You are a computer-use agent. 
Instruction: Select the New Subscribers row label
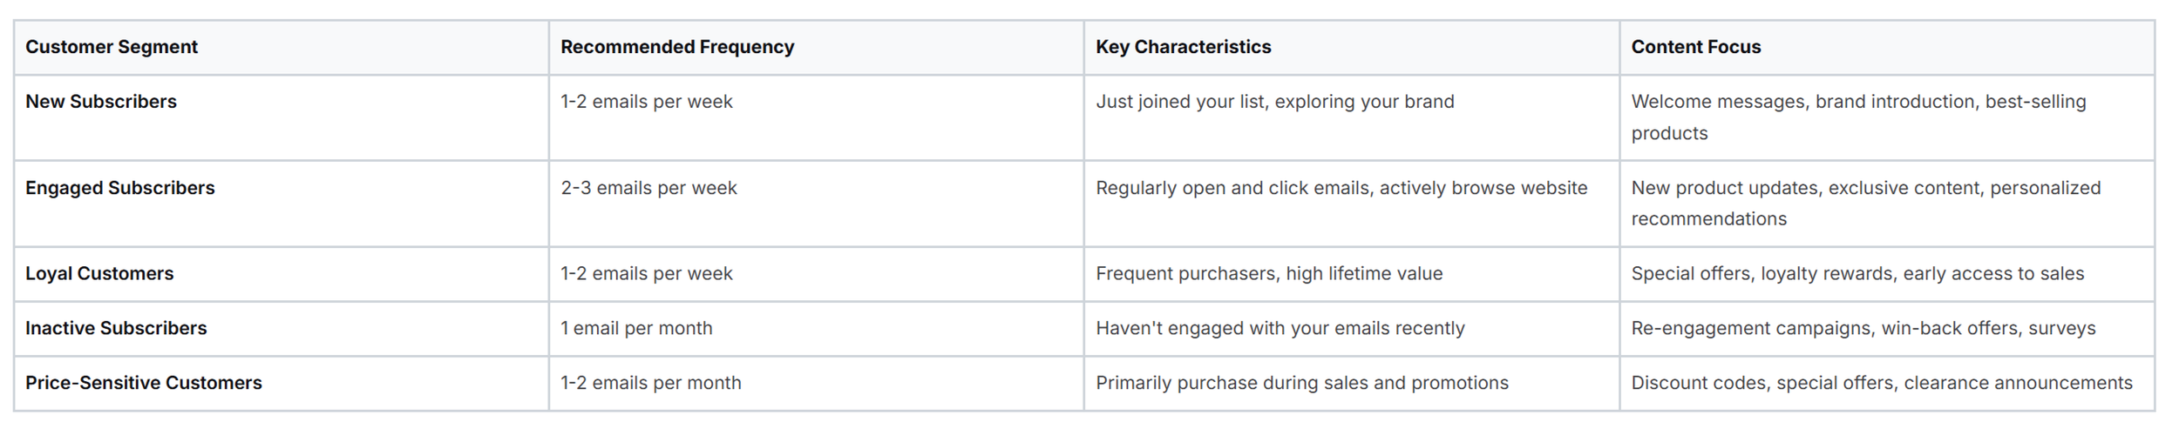[x=101, y=102]
